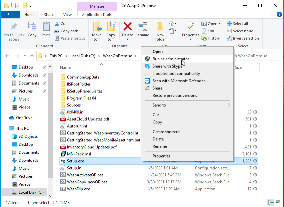Image resolution: width=284 pixels, height=207 pixels.
Task: Click Select all in ribbon
Action: [x=237, y=24]
